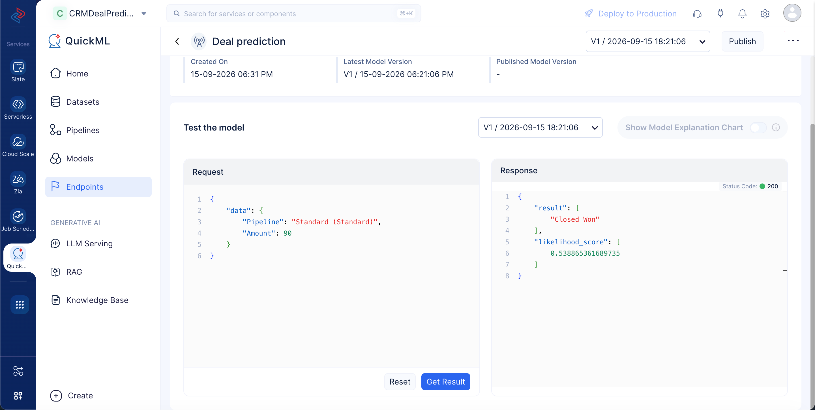
Task: Click the Amount value 90 in request editor
Action: click(x=287, y=233)
